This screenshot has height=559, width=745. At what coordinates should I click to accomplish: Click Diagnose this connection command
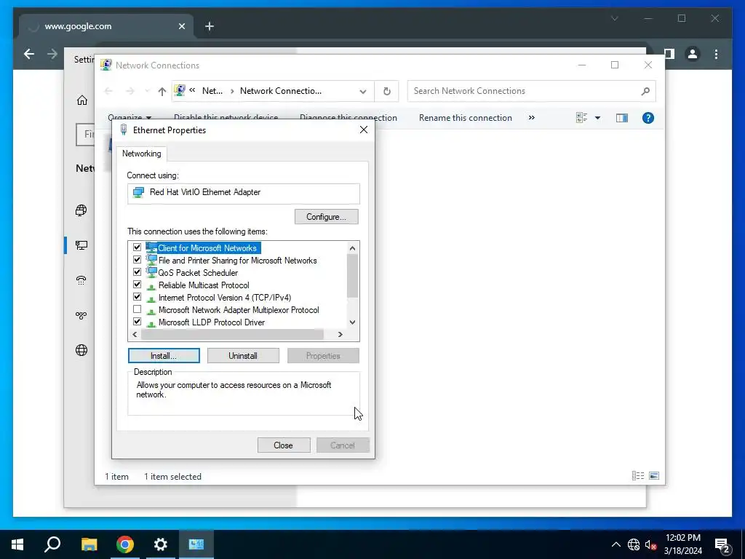(x=348, y=118)
